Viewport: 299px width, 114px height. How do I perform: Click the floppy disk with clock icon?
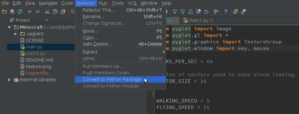[243, 12]
